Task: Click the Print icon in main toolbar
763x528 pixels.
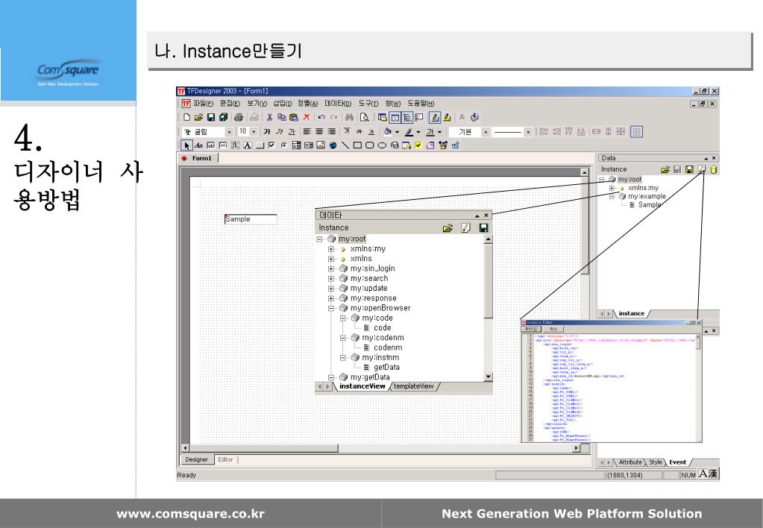Action: 239,117
